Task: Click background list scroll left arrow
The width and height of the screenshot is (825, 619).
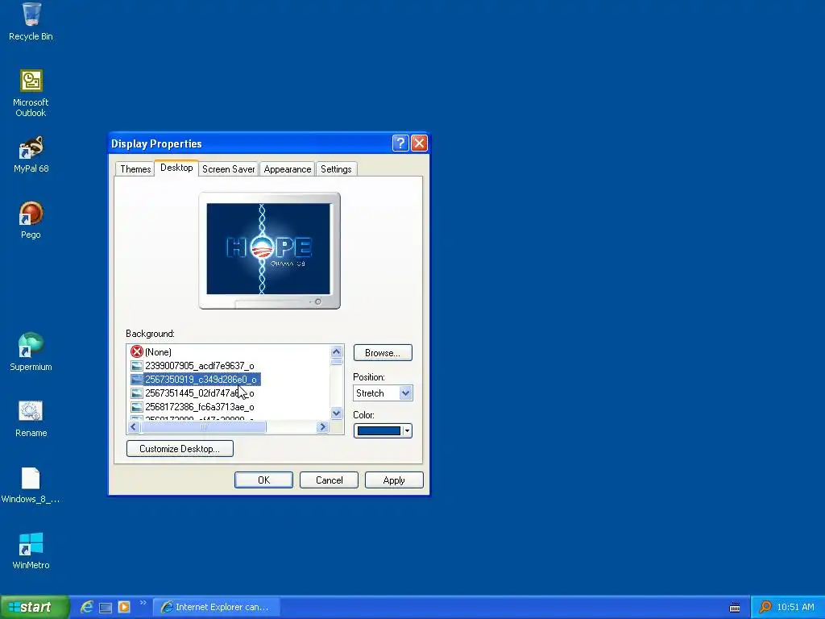Action: pyautogui.click(x=133, y=427)
